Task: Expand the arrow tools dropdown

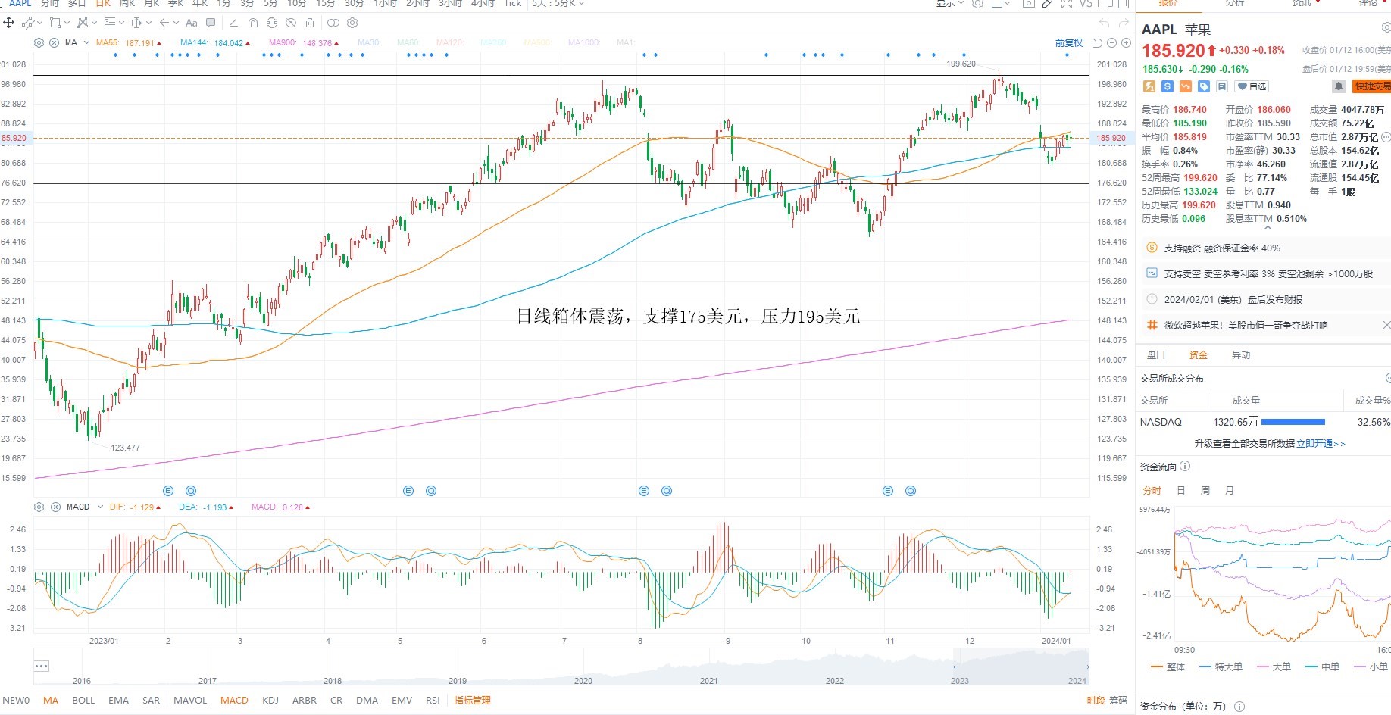Action: click(x=176, y=23)
